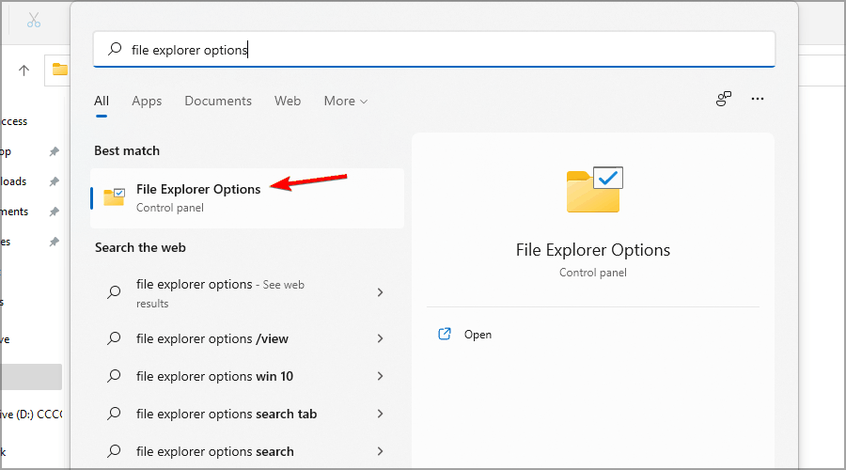Click the Open external-link icon
The height and width of the screenshot is (470, 846).
point(444,334)
